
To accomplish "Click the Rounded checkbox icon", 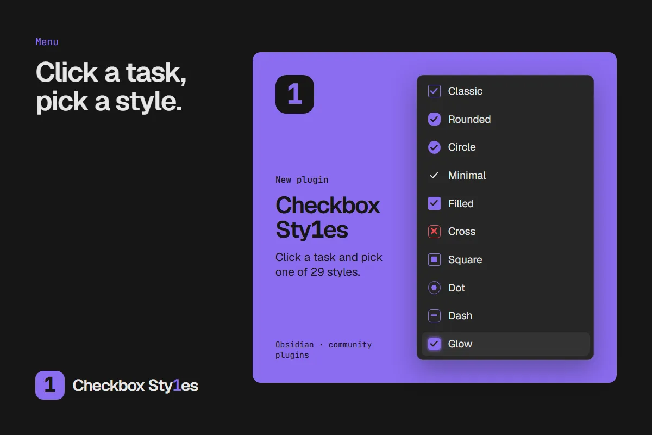I will point(434,119).
